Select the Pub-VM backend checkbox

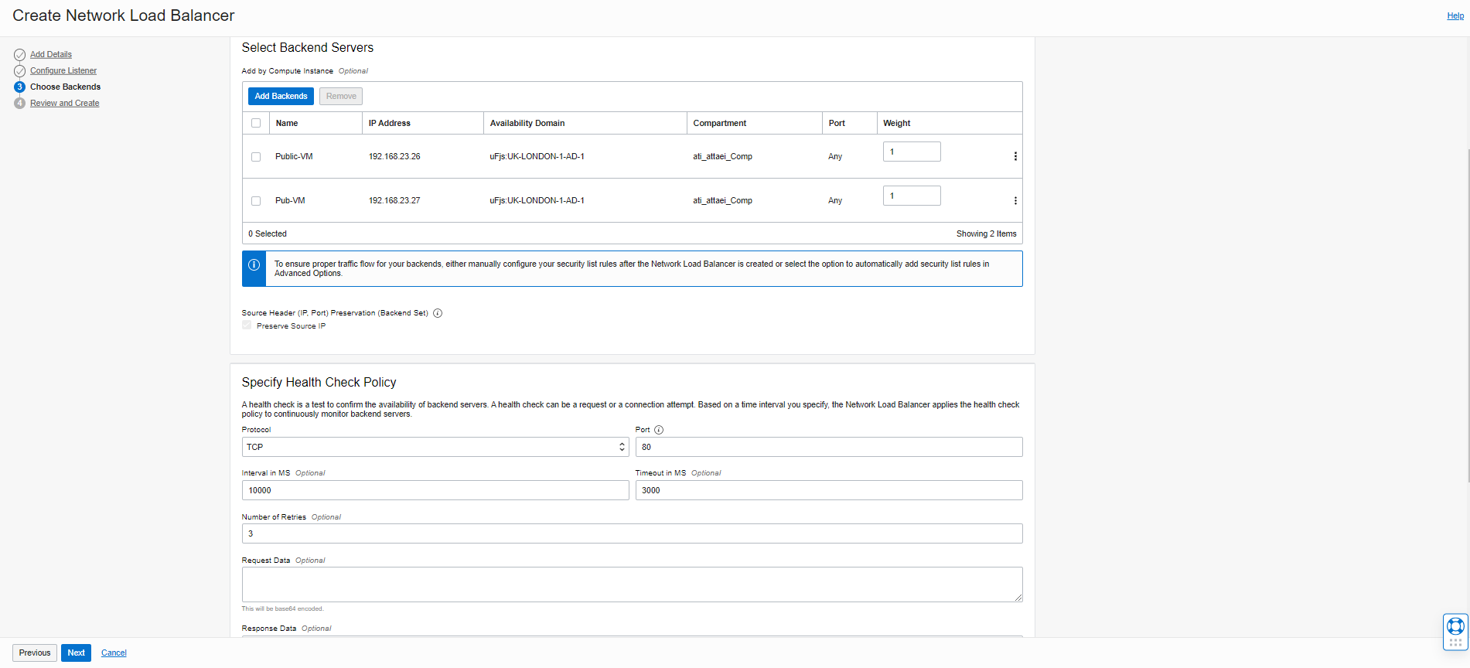click(x=256, y=201)
